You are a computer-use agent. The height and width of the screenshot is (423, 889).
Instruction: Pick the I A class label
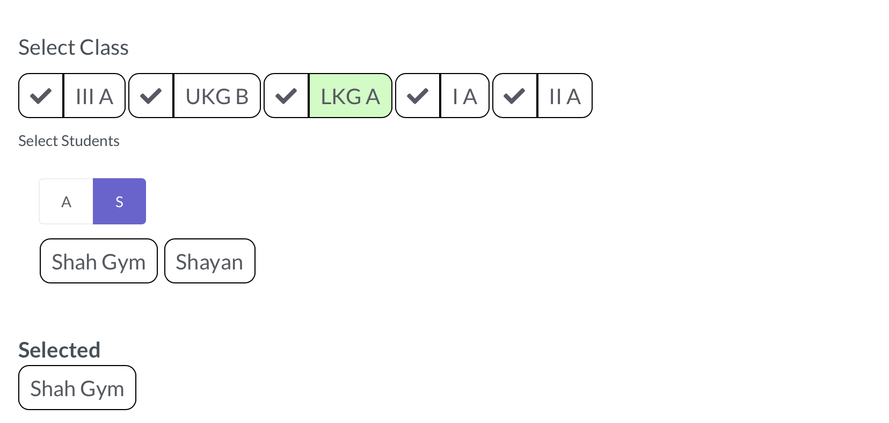tap(465, 96)
